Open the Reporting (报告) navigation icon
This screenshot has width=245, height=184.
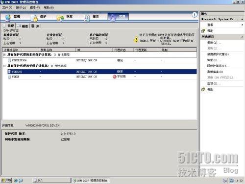point(87,18)
